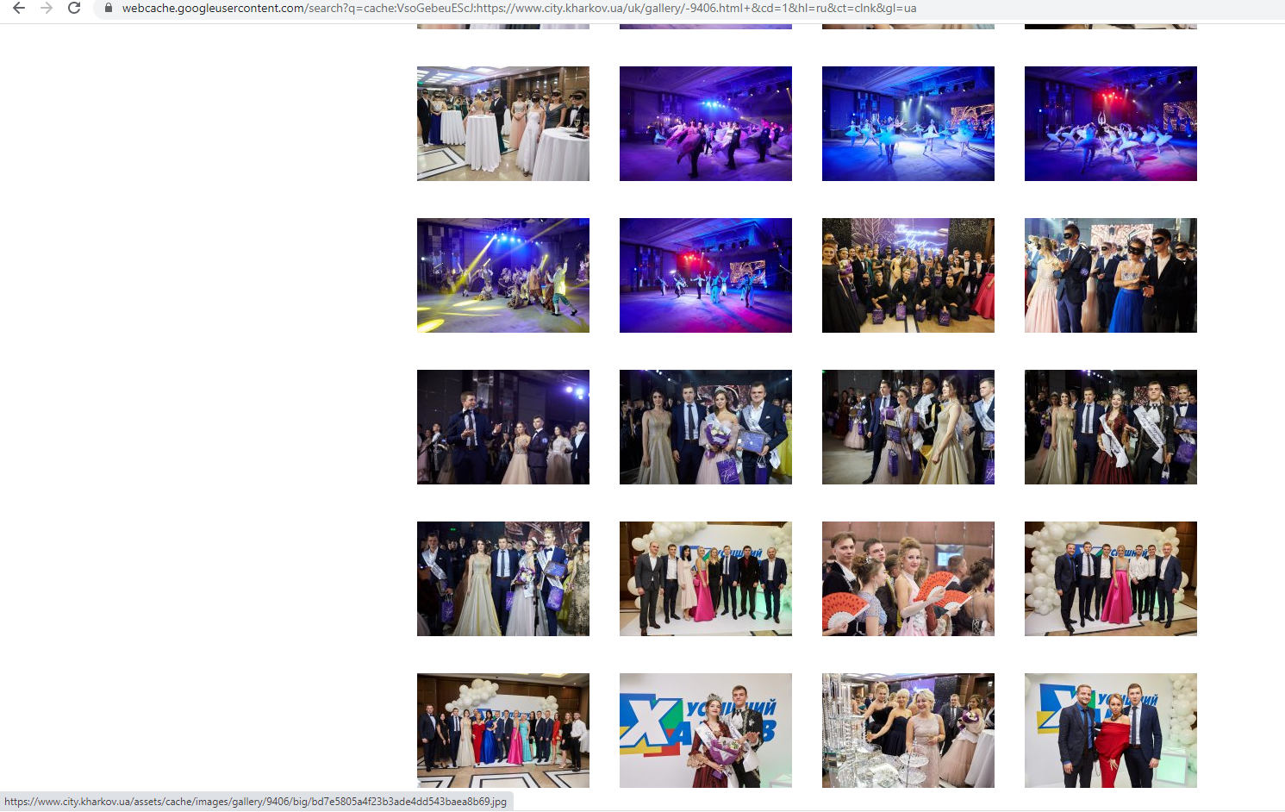This screenshot has height=812, width=1285.
Task: Open wide group photo under balloon arch
Action: click(x=503, y=730)
